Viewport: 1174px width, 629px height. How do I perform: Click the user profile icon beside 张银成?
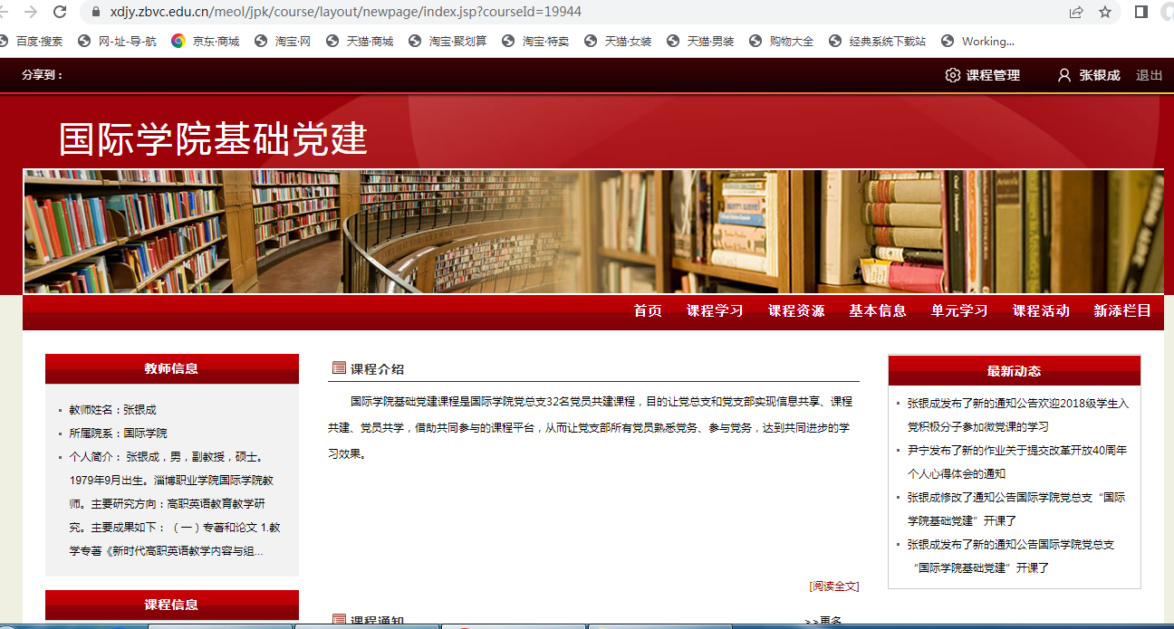coord(1064,75)
